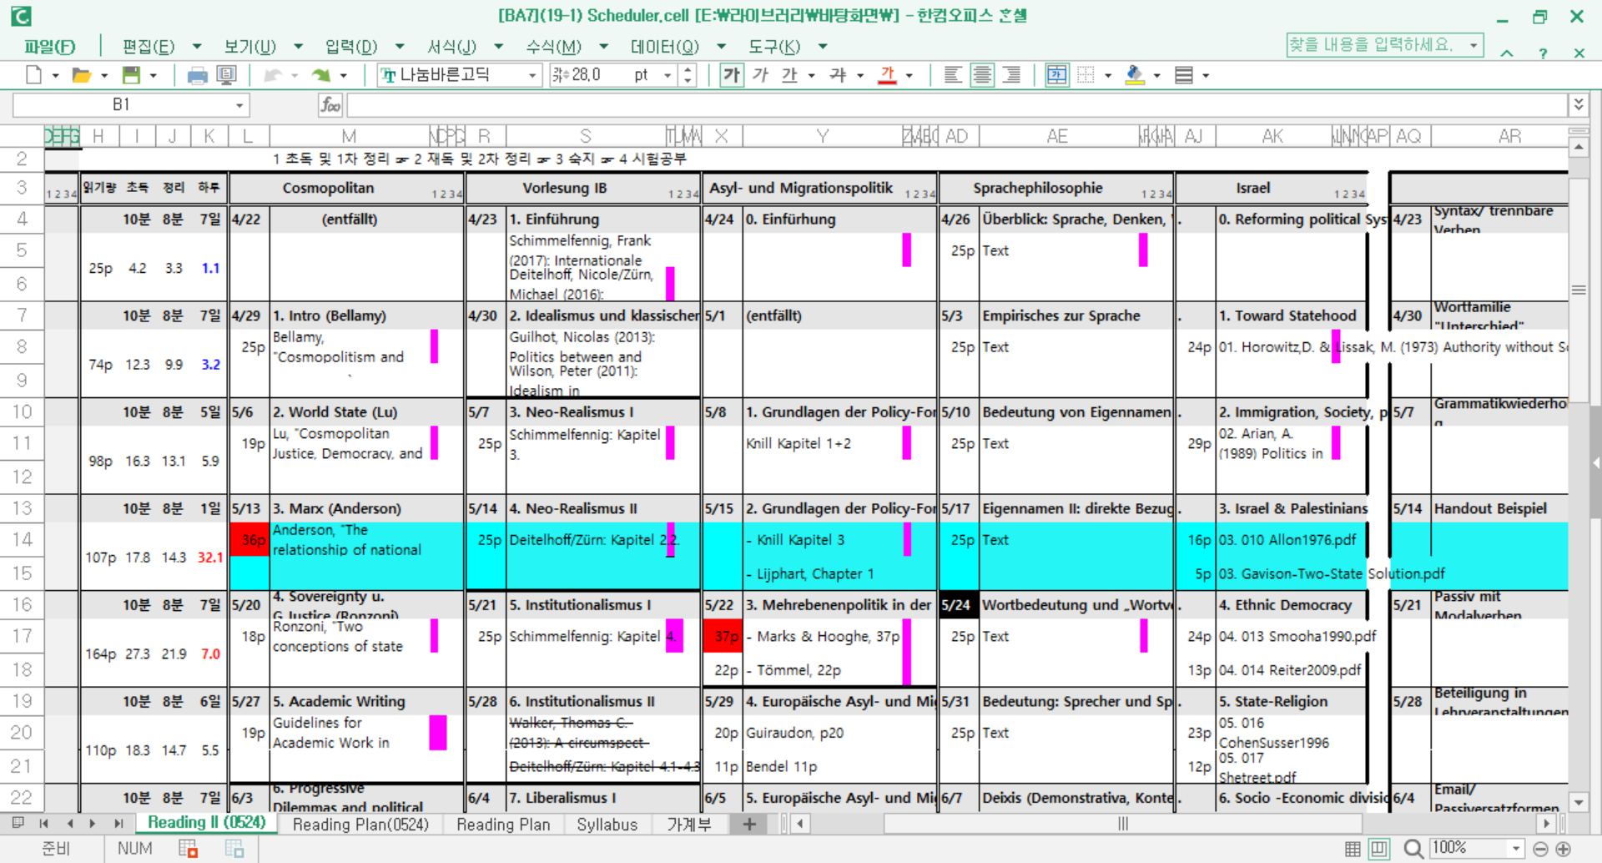1602x863 pixels.
Task: Open the 입력(D) menu
Action: coord(351,47)
